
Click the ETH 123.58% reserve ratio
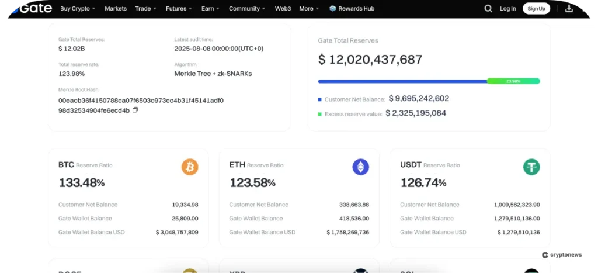coord(252,183)
